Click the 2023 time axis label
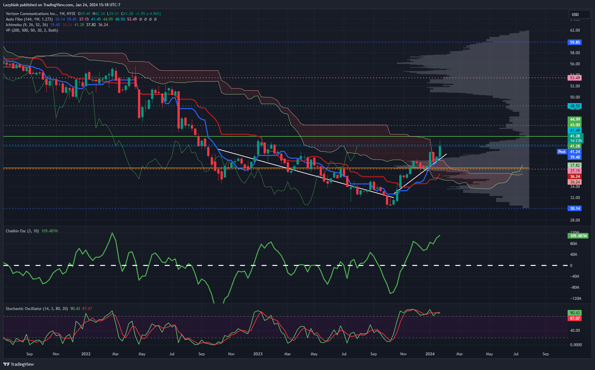 pos(258,354)
